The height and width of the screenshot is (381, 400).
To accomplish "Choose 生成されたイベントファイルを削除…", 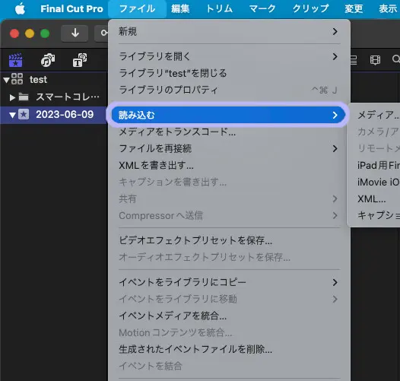I will point(229,349).
